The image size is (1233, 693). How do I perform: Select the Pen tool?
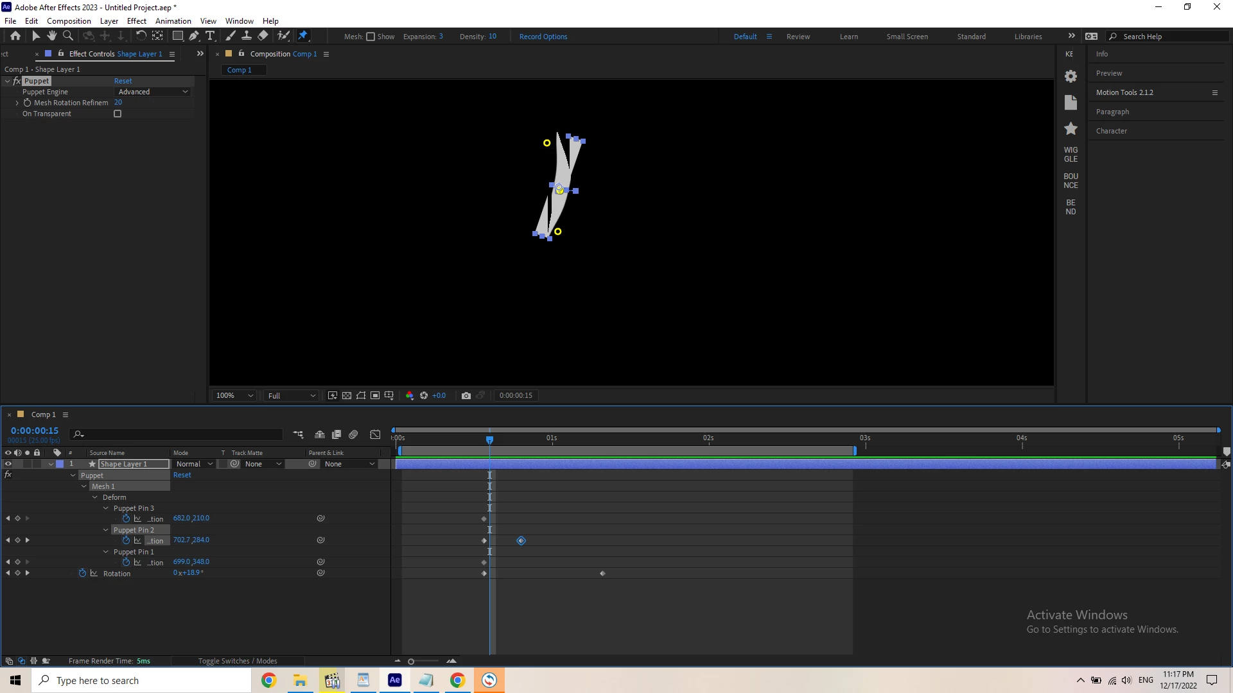tap(194, 36)
